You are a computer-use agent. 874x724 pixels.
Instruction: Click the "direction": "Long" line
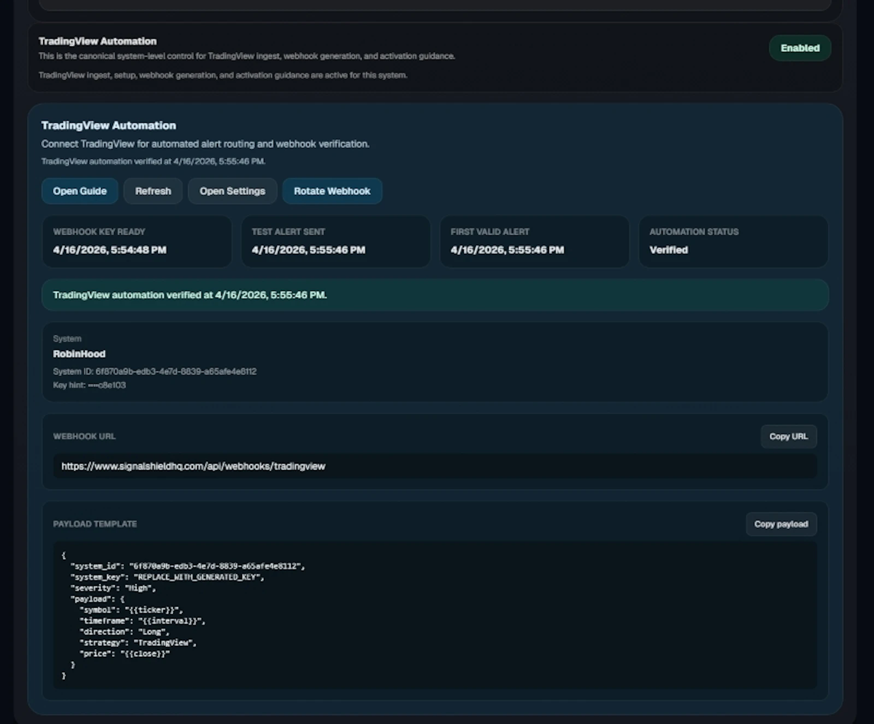point(124,632)
